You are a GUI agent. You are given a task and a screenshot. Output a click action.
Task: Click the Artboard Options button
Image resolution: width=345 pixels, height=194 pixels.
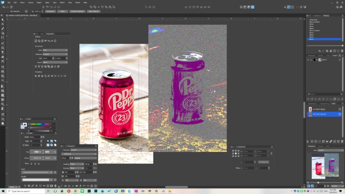click(x=78, y=11)
